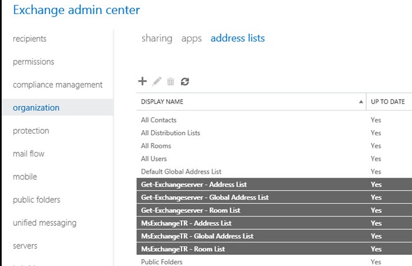Select the Public Folders list row

274,261
